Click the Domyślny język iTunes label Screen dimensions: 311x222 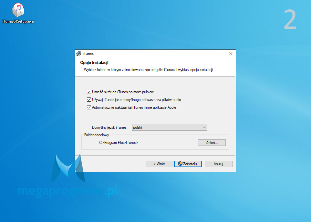[x=110, y=127]
